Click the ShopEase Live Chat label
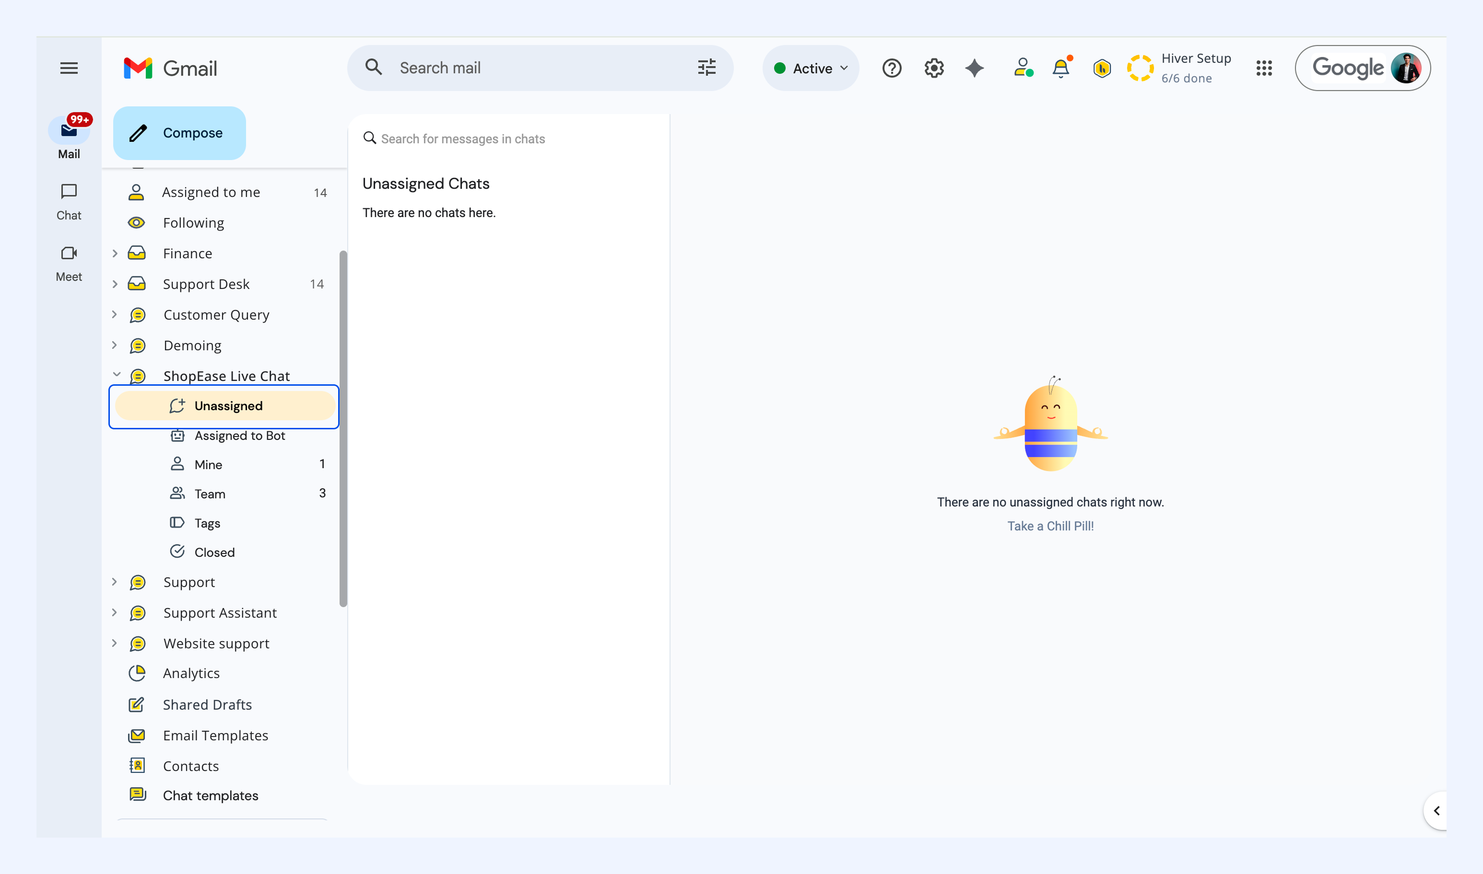1483x874 pixels. point(226,376)
